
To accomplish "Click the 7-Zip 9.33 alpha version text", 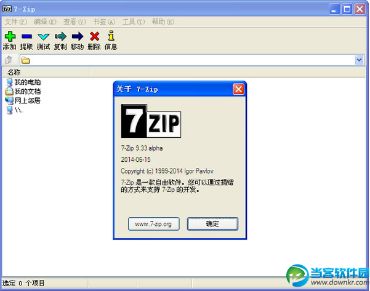I will coord(142,148).
